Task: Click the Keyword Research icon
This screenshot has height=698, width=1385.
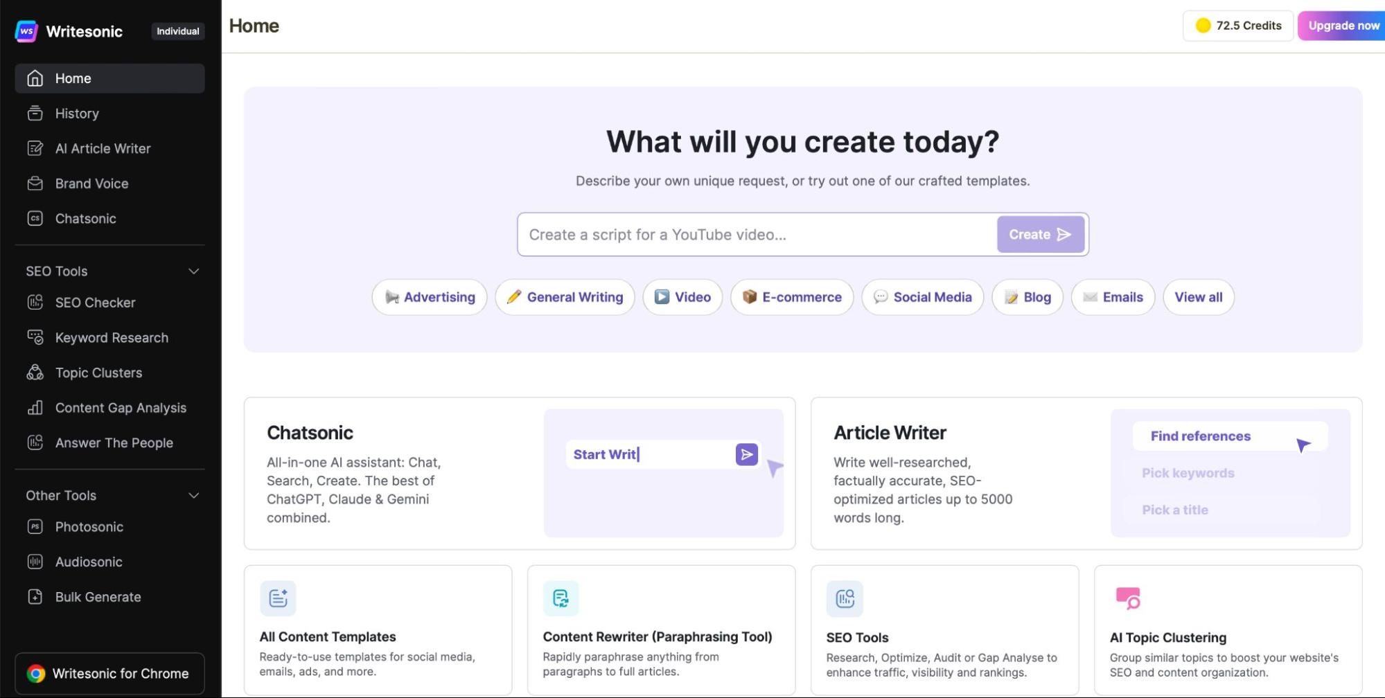Action: (x=35, y=337)
